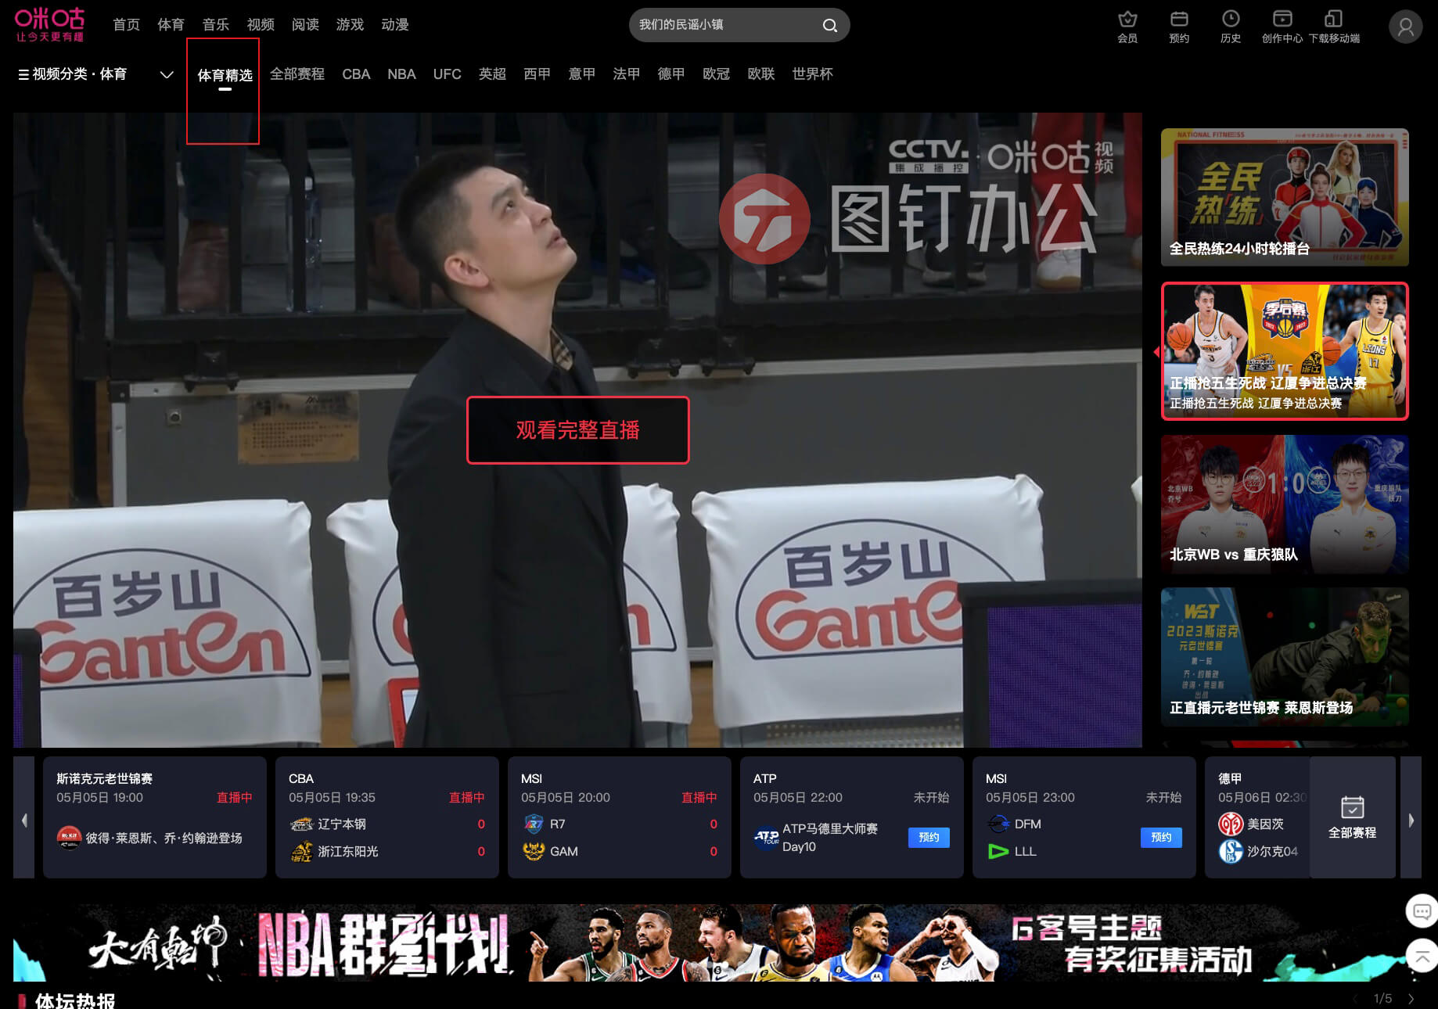Image resolution: width=1438 pixels, height=1009 pixels.
Task: Open 游戏 in top navigation
Action: (x=350, y=25)
